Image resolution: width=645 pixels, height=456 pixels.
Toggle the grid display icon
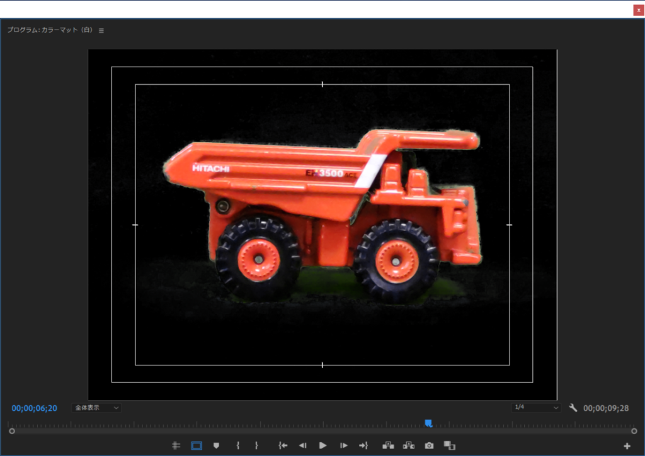(x=176, y=445)
